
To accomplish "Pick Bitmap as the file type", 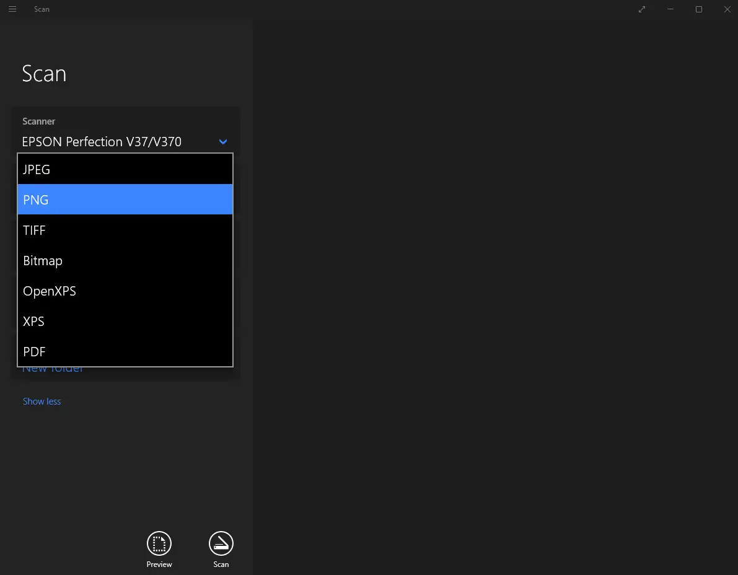I will [125, 260].
